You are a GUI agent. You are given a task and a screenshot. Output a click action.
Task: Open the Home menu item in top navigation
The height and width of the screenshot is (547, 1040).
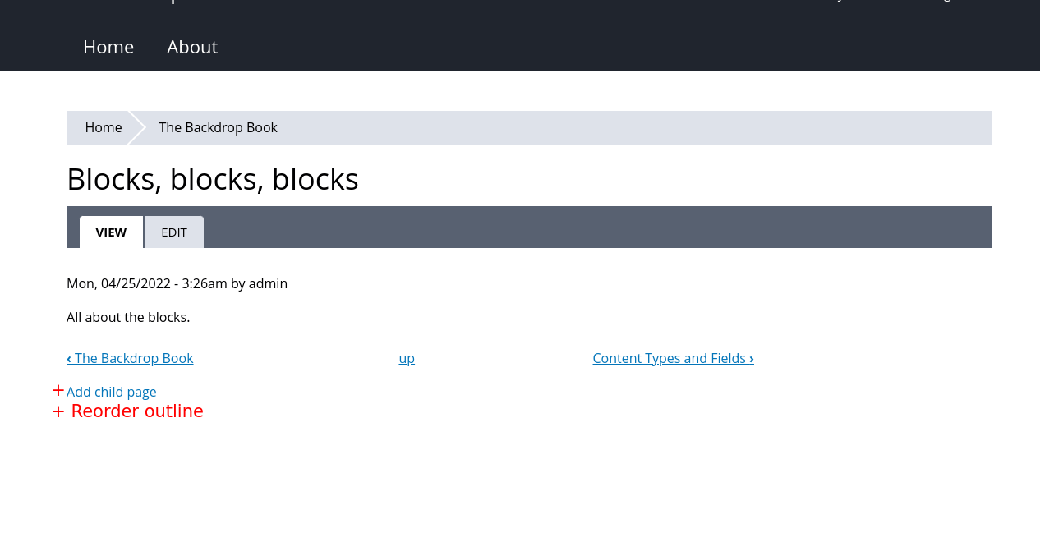(x=107, y=45)
